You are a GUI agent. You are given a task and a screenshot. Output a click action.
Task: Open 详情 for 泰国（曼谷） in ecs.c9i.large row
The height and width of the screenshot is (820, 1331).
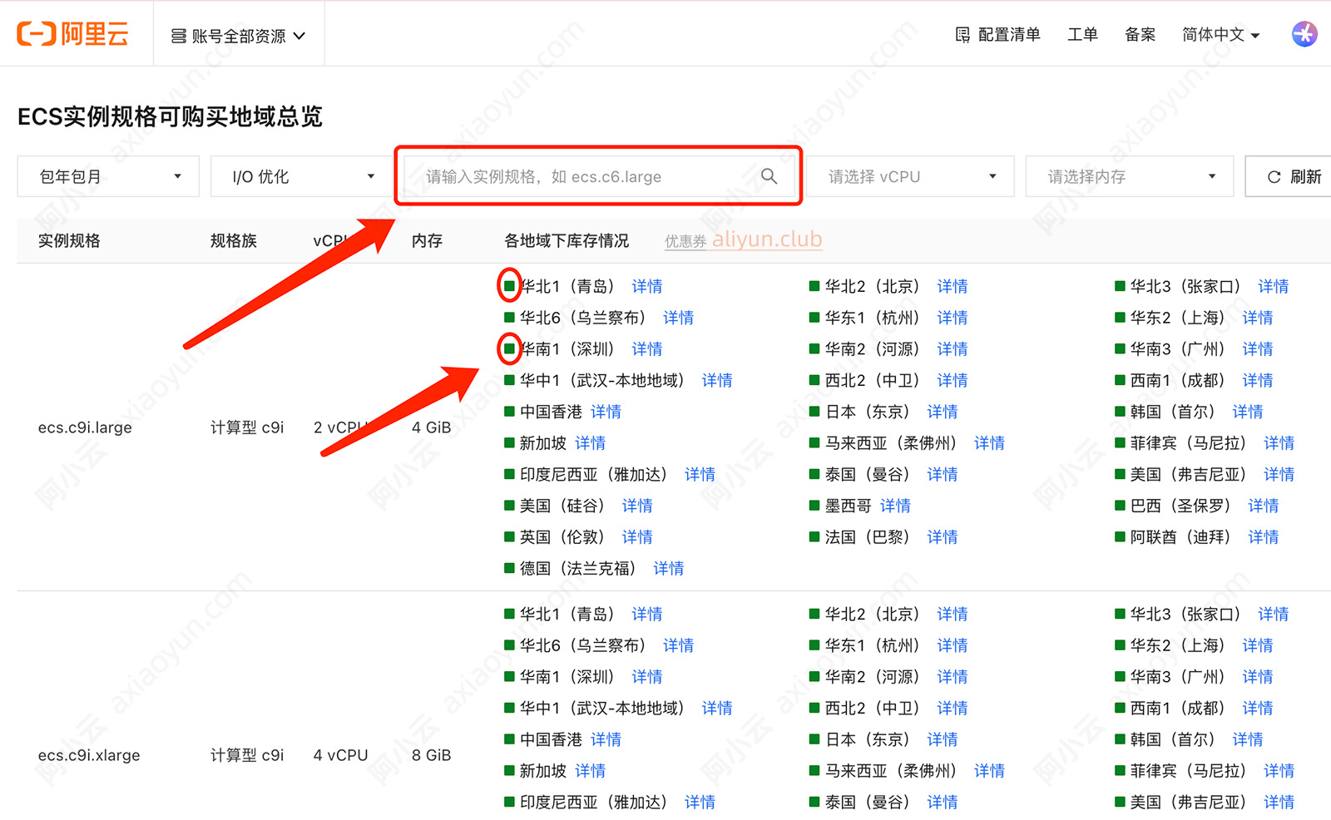pyautogui.click(x=943, y=474)
